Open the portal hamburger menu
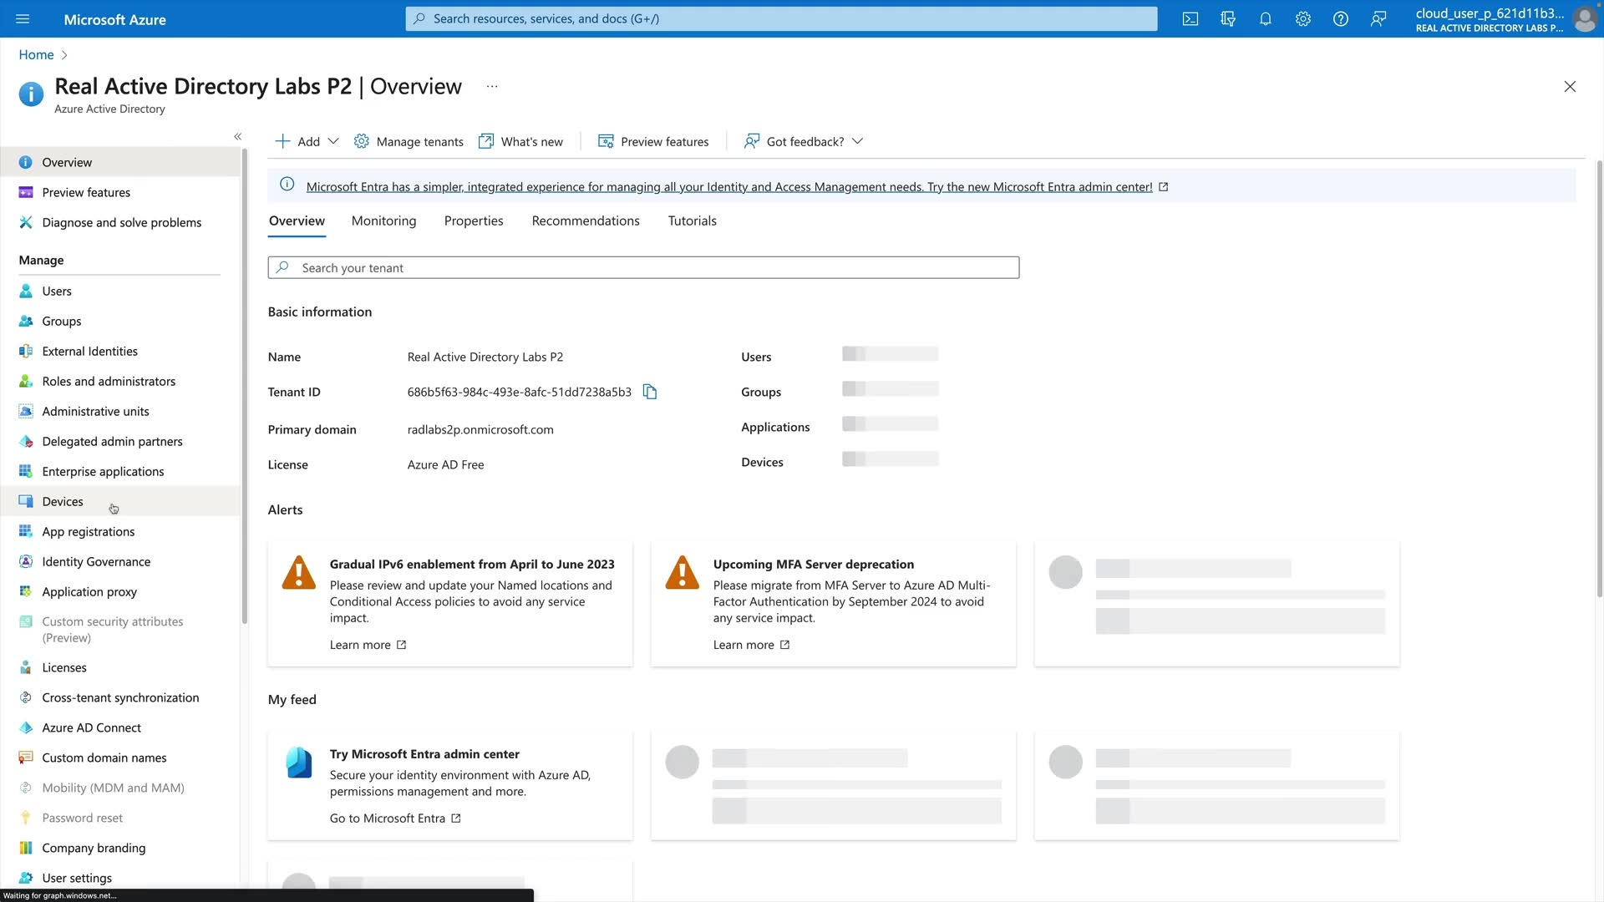Image resolution: width=1604 pixels, height=902 pixels. tap(23, 18)
